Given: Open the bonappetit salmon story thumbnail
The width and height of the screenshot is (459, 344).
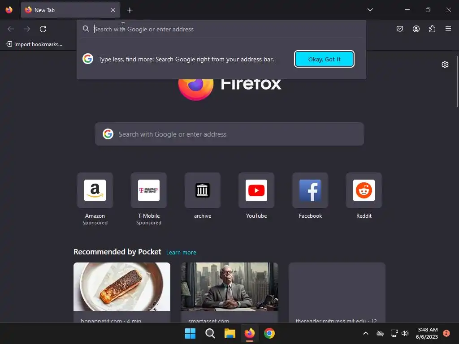Looking at the screenshot, I should 122,287.
